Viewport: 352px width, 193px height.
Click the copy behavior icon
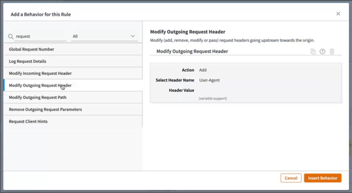pyautogui.click(x=313, y=52)
